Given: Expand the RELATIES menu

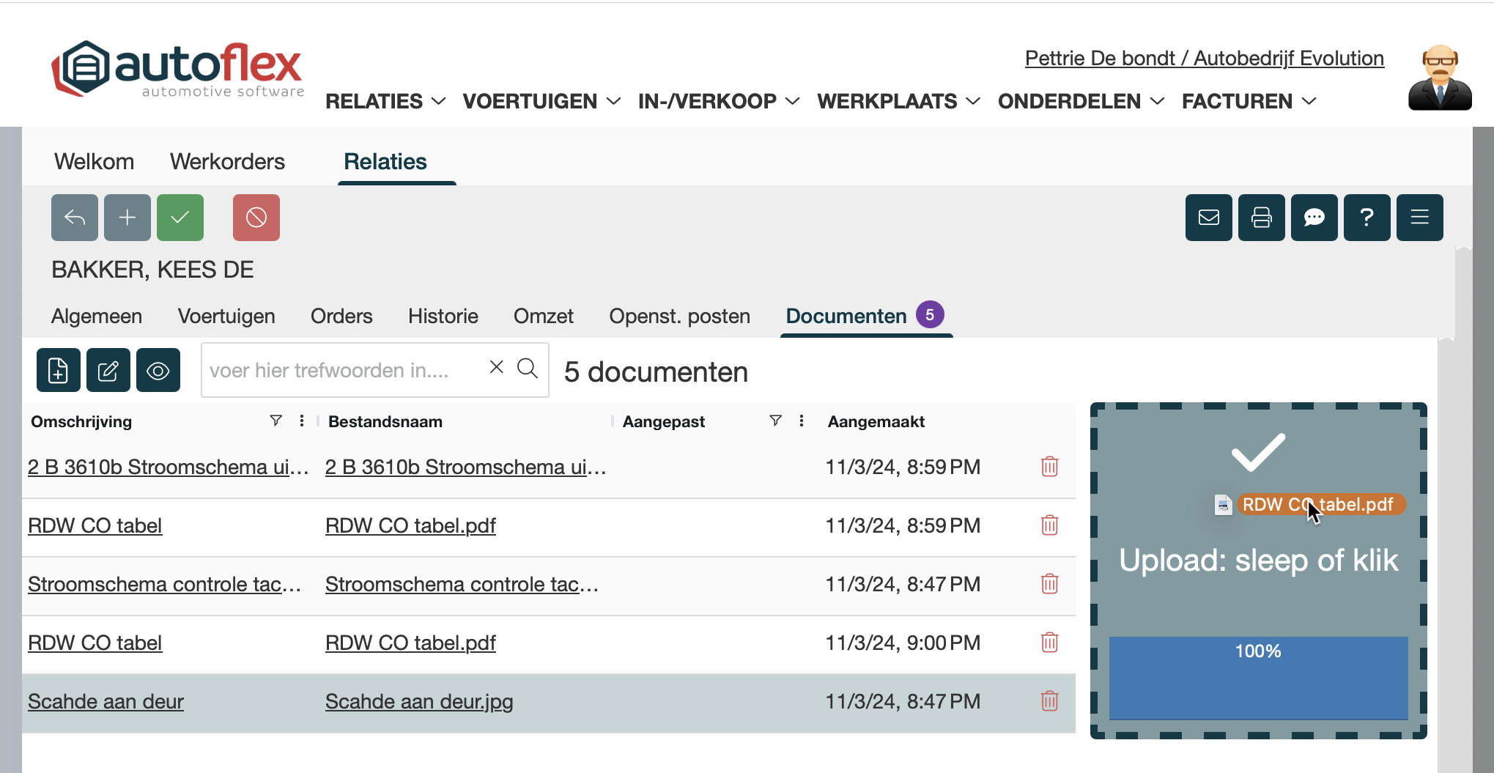Looking at the screenshot, I should coord(385,101).
